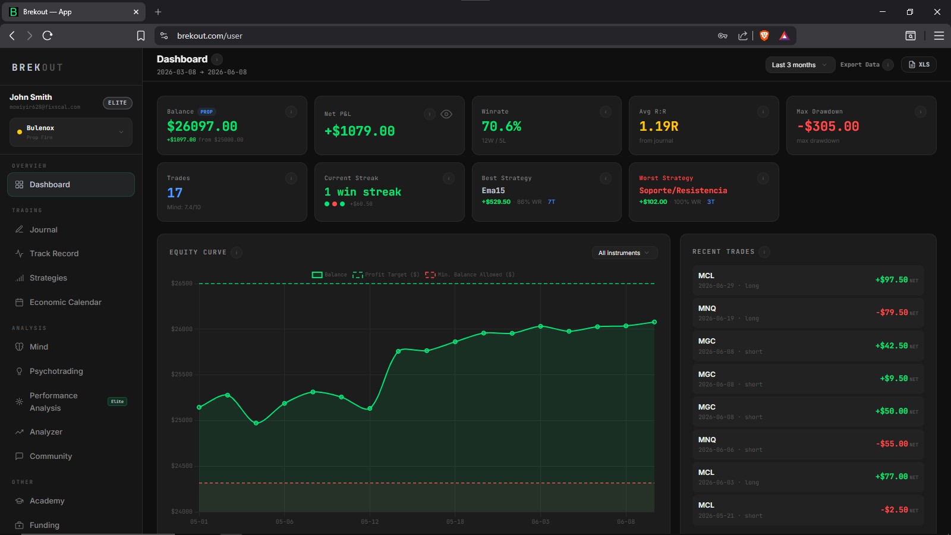Open the Economic Calendar
Viewport: 951px width, 535px height.
pyautogui.click(x=71, y=302)
